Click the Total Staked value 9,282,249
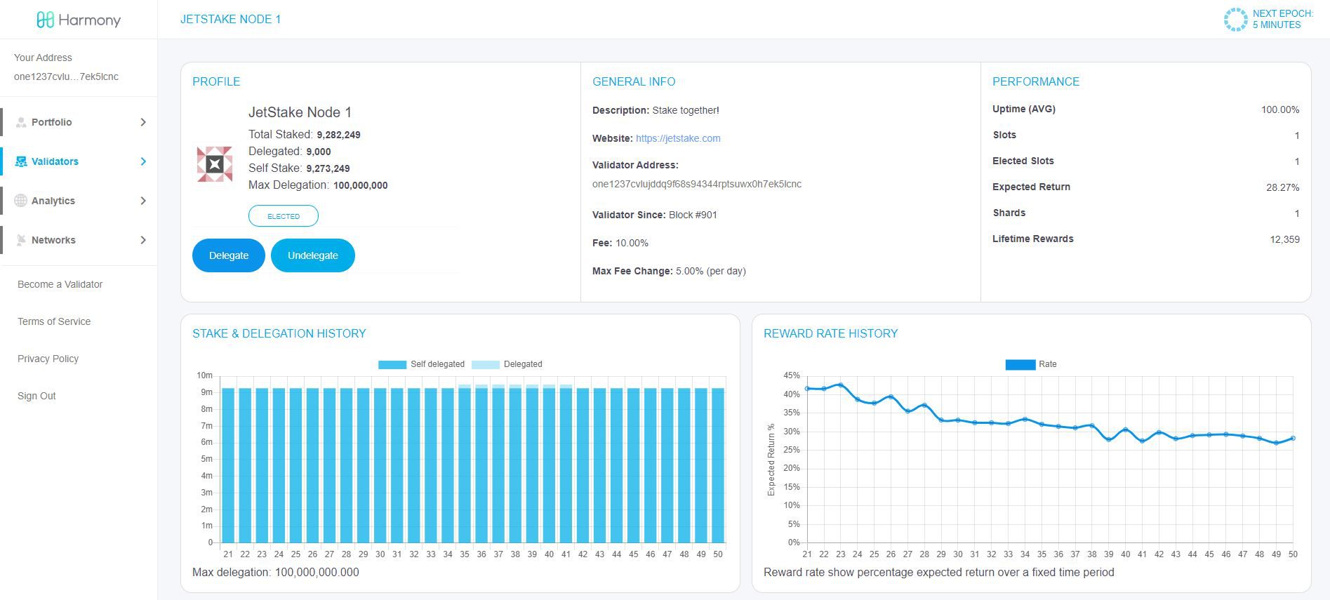 338,135
